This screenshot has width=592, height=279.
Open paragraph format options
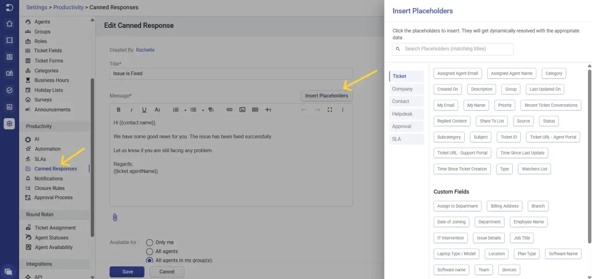coord(211,109)
